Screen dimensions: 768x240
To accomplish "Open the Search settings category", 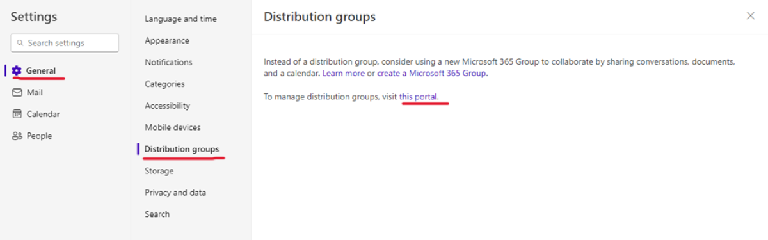I will (x=157, y=214).
